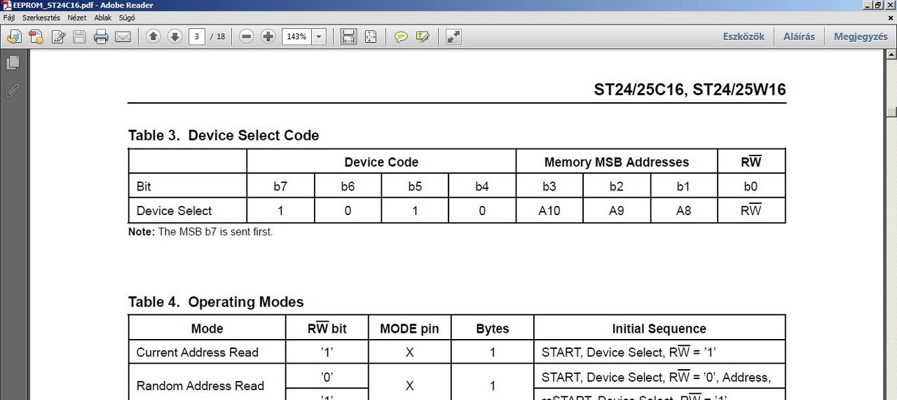Click the 'b7' cell in Bit row
This screenshot has height=400, width=897.
280,186
